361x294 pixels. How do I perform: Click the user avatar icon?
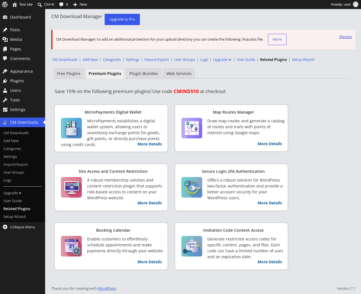[x=356, y=5]
